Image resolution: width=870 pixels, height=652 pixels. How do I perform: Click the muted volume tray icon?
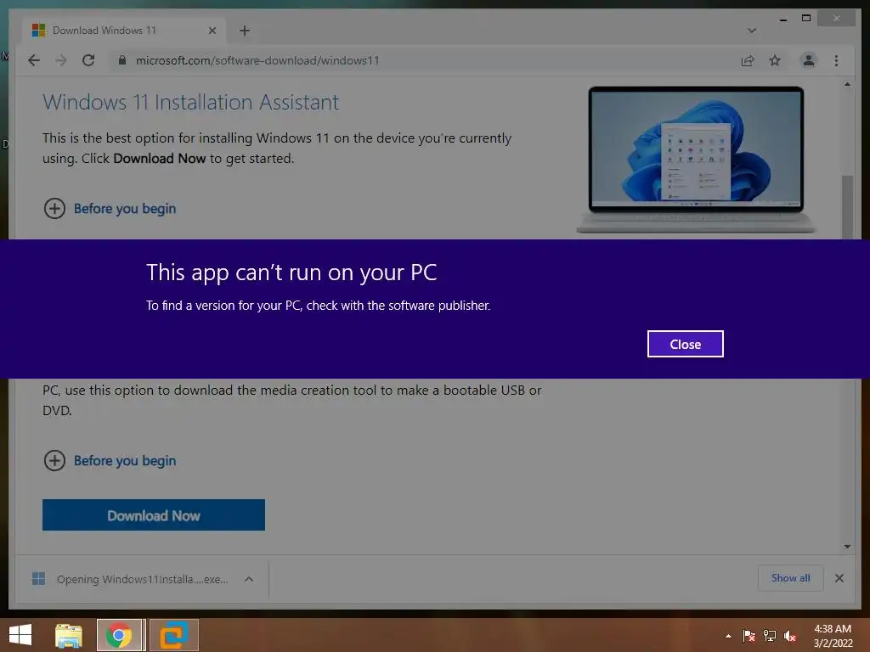789,636
